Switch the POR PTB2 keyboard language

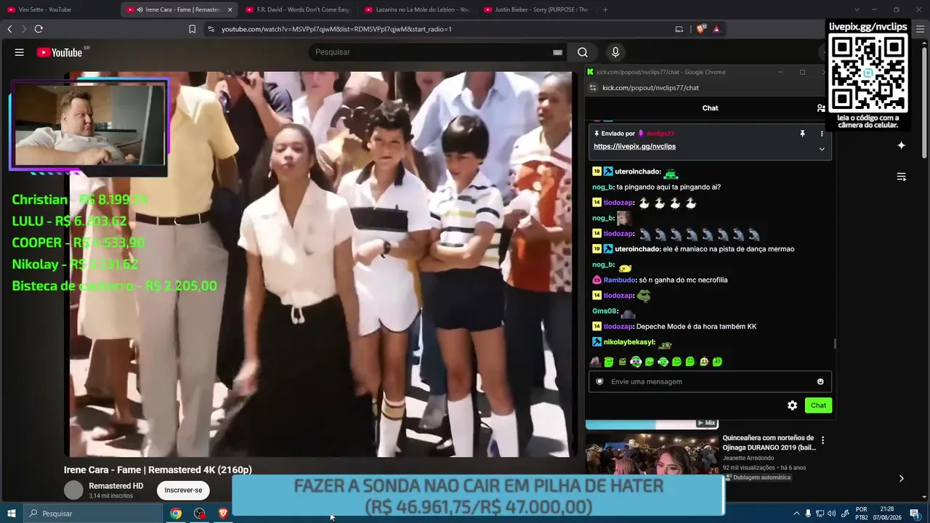point(862,514)
